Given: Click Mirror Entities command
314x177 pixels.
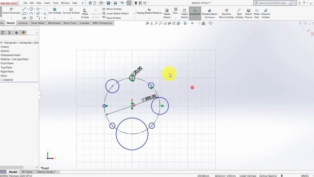Looking at the screenshot, I should 112,9.
